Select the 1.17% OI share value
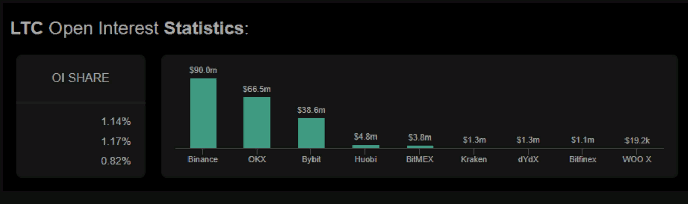This screenshot has width=688, height=204. (116, 142)
